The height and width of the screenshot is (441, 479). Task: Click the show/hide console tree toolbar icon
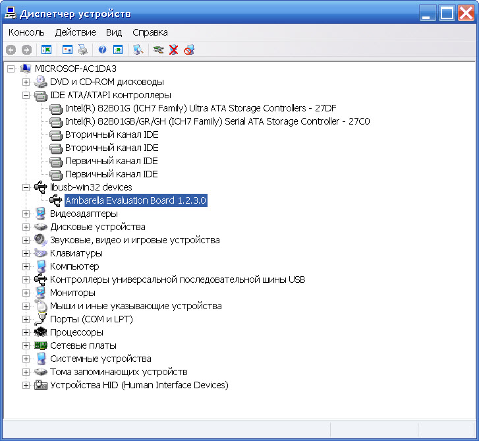click(x=46, y=49)
